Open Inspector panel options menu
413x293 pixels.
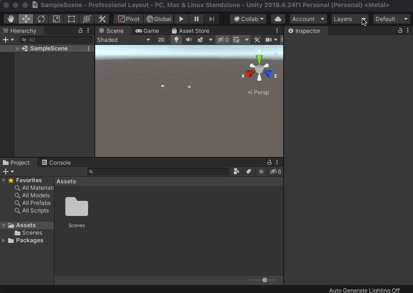(408, 31)
